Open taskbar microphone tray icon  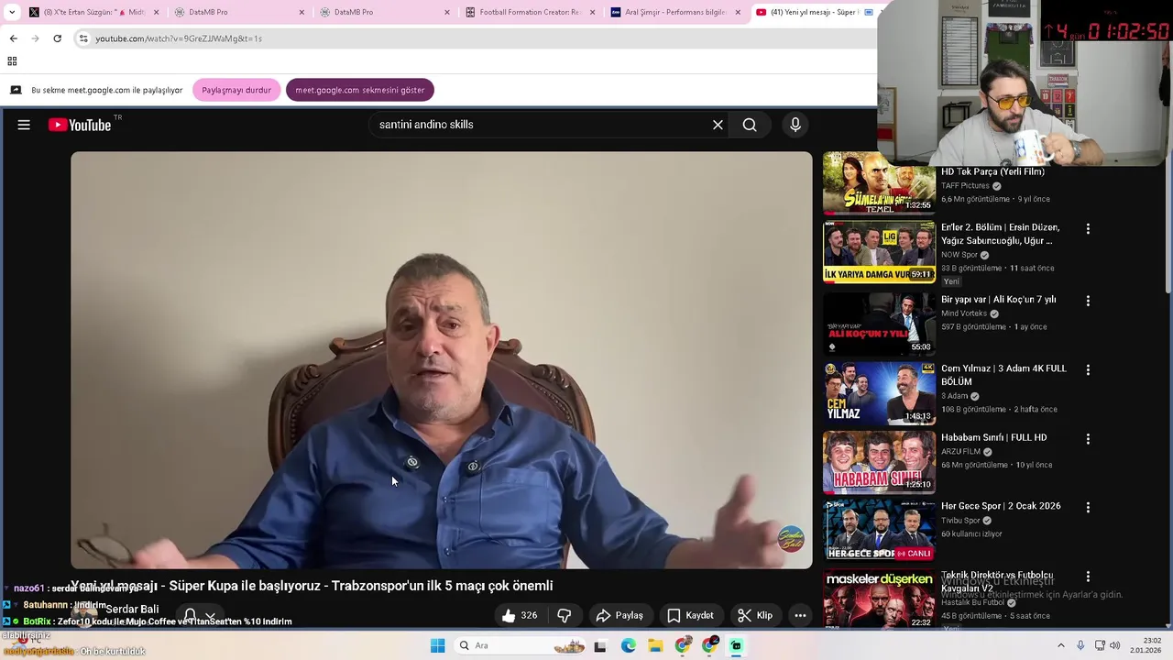(x=1080, y=645)
